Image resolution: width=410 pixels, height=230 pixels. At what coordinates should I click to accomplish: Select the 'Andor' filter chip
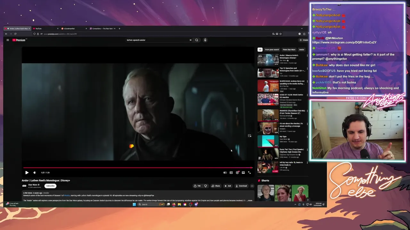tap(301, 50)
